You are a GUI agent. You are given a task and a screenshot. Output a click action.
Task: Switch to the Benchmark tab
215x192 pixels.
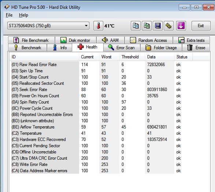point(27,48)
